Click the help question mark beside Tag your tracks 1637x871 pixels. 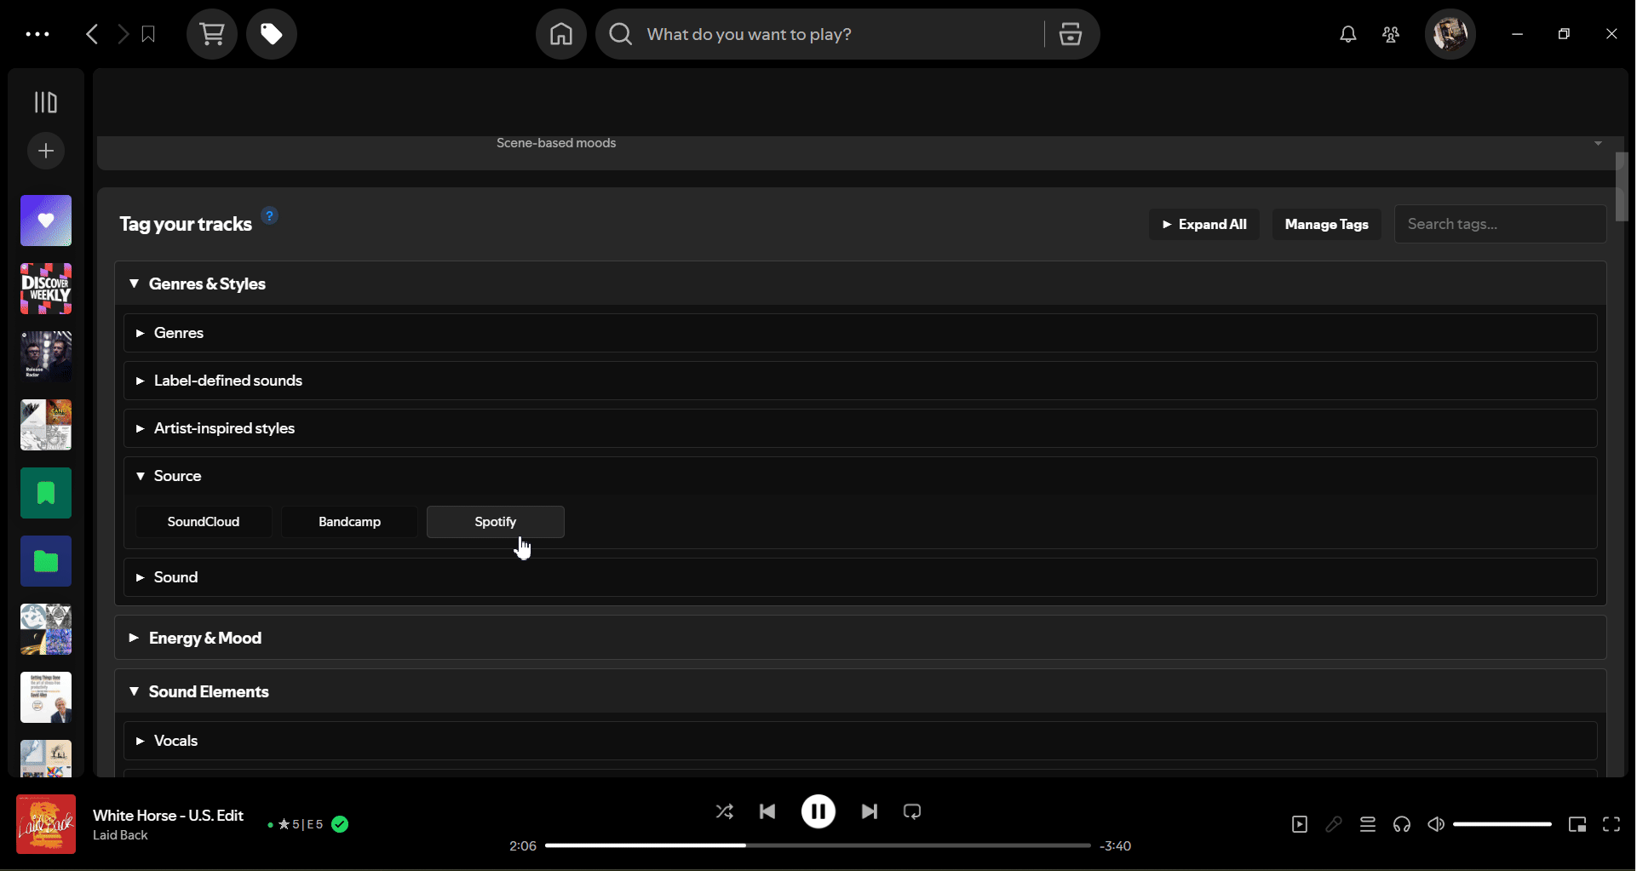coord(269,215)
